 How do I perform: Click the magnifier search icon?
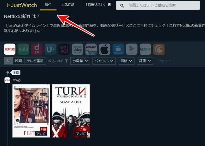pos(122,6)
